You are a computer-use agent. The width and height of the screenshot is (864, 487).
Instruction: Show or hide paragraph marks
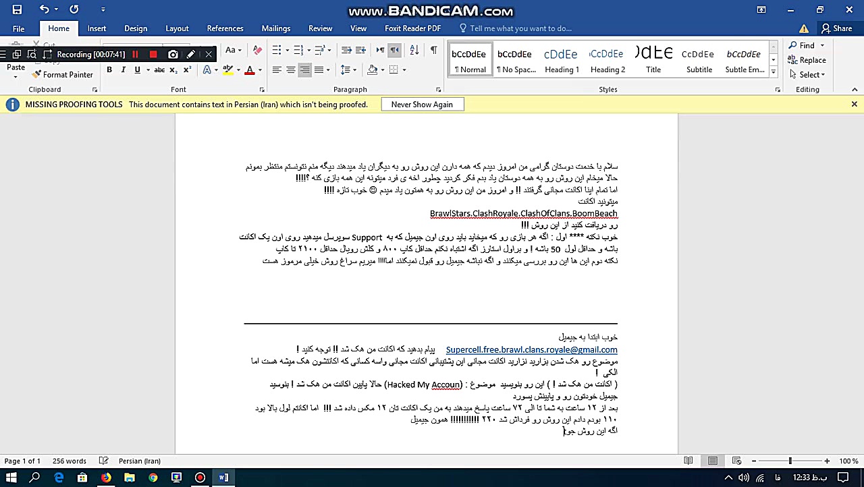coord(433,50)
